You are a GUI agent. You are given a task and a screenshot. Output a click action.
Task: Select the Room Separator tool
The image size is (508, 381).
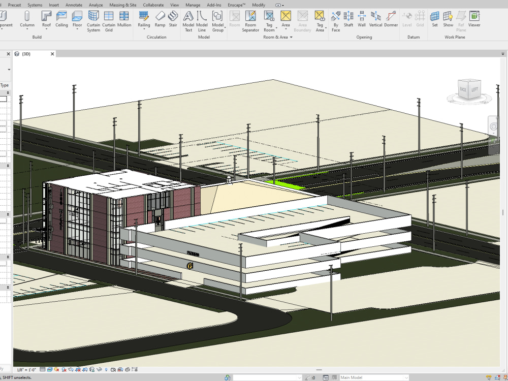[x=250, y=21]
